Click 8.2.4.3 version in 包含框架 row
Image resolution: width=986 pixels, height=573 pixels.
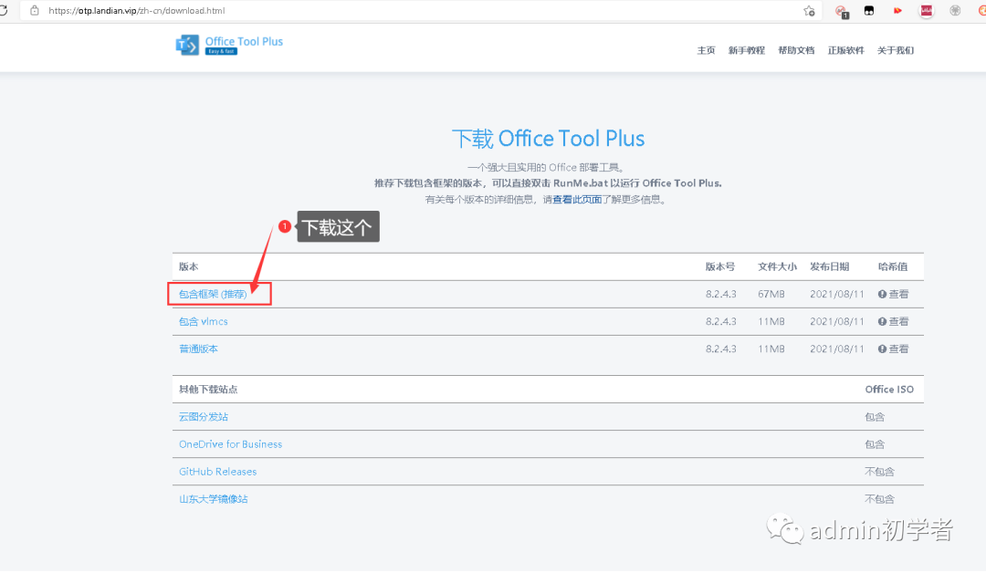(x=720, y=294)
